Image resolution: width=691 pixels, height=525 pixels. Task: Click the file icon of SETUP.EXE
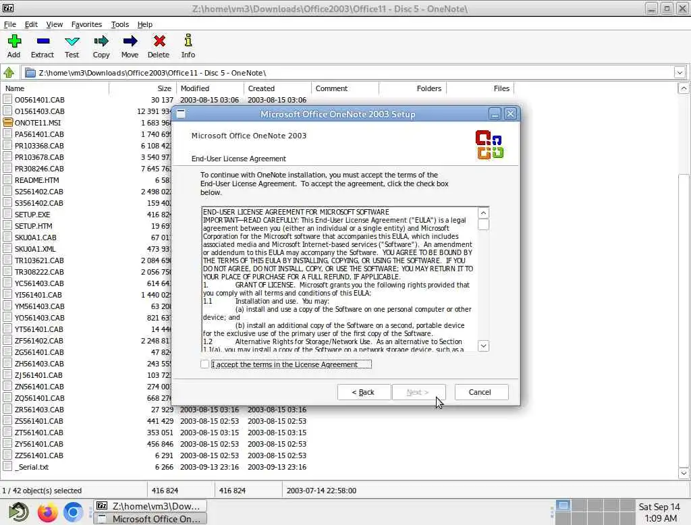coord(7,214)
